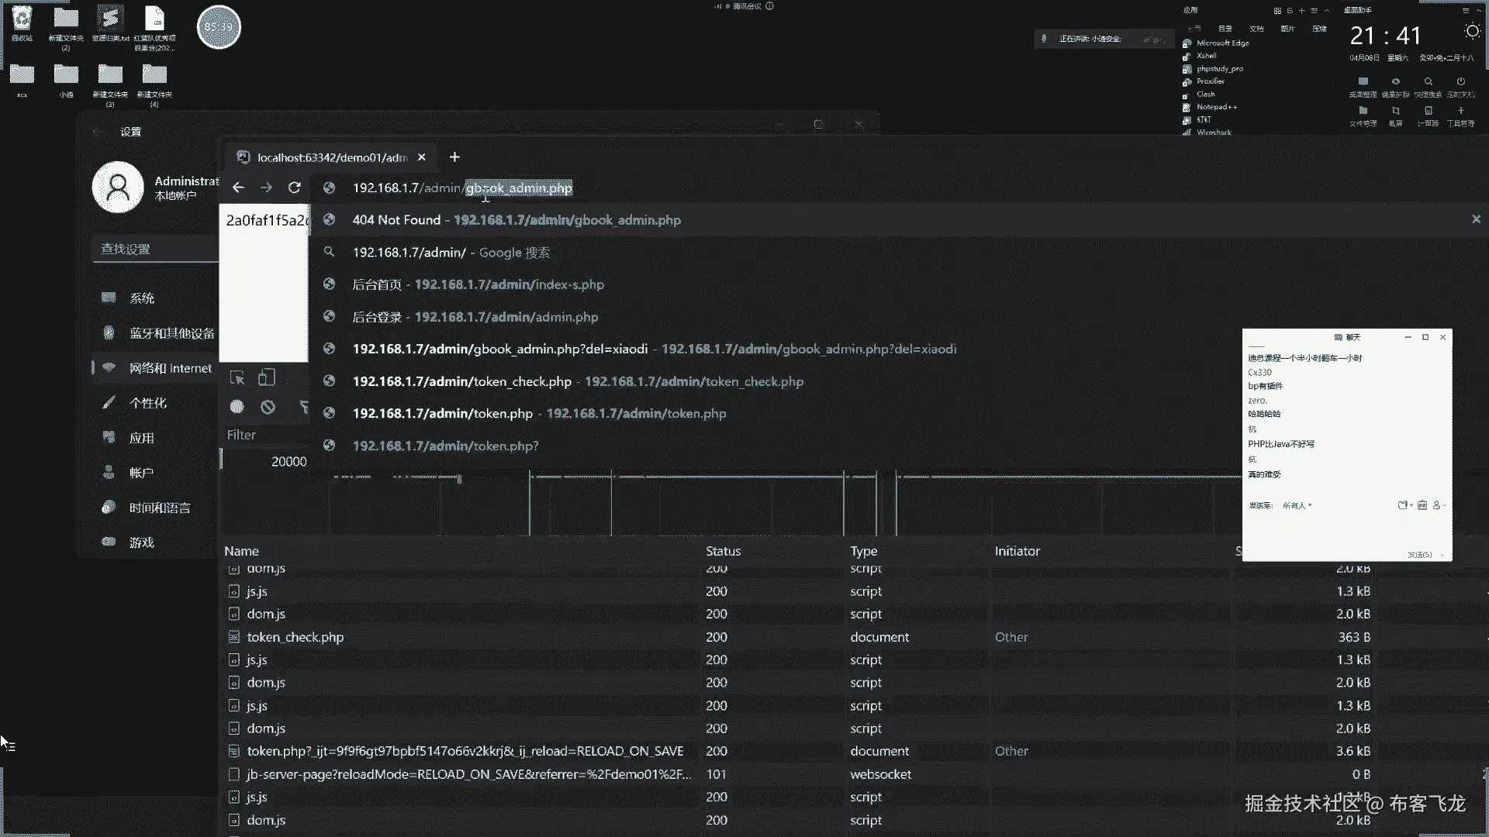1489x837 pixels.
Task: Dismiss the 404 Not Found suggestion
Action: click(x=1476, y=220)
